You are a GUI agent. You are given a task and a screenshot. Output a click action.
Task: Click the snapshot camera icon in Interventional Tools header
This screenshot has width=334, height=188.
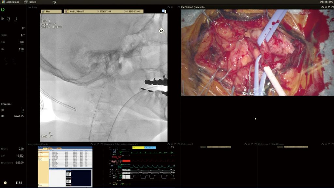[x=92, y=144]
